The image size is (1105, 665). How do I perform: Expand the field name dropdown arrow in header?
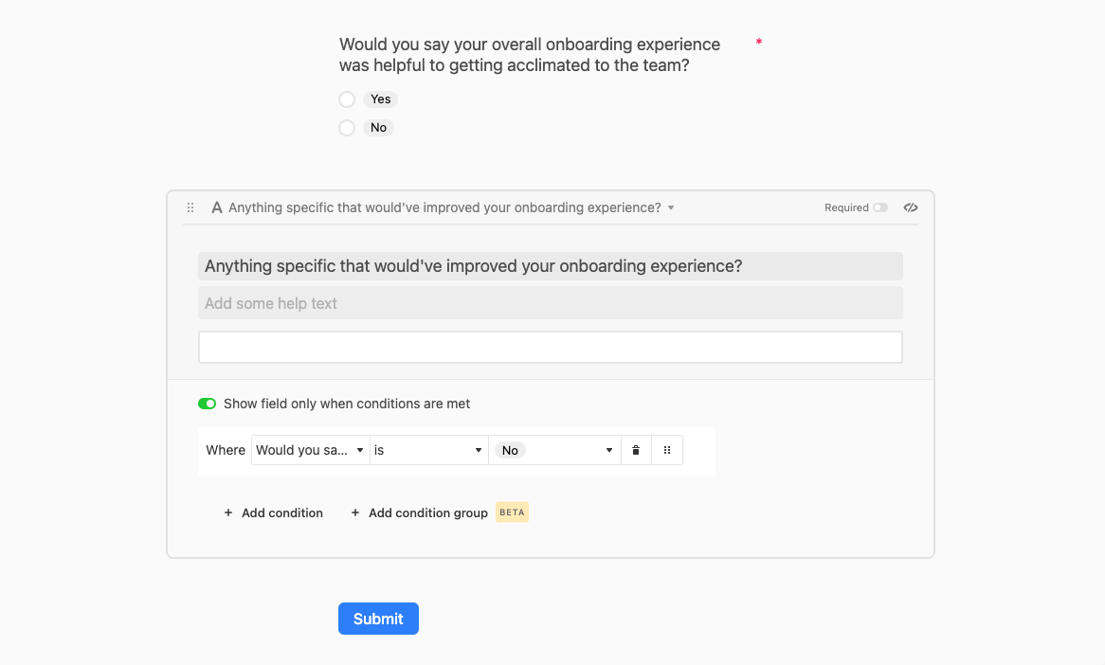tap(671, 208)
